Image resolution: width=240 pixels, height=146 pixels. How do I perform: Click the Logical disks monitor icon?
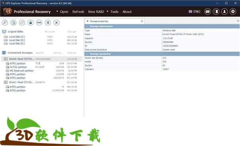coord(4,32)
